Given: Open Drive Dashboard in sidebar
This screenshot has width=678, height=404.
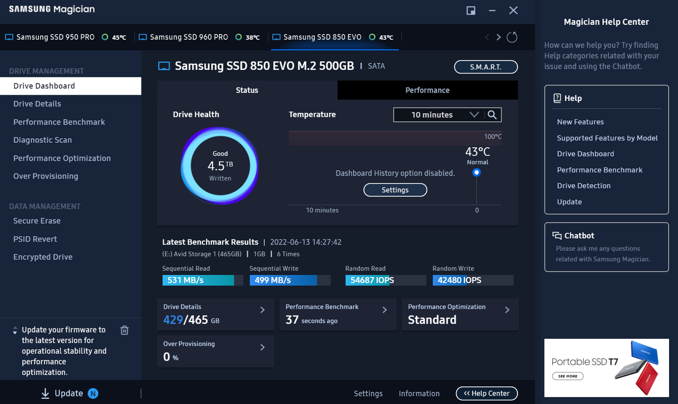Looking at the screenshot, I should 70,86.
